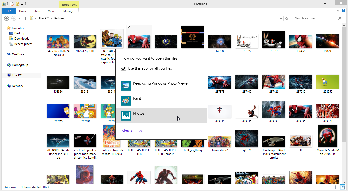Viewport: 348px width, 191px height.
Task: Select OneDrive in navigation pane
Action: [x=18, y=54]
